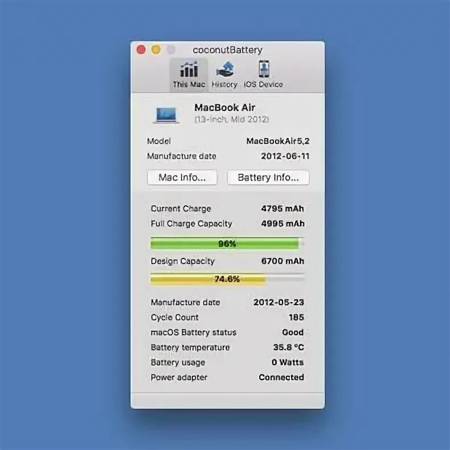Open the History tab

click(x=224, y=74)
